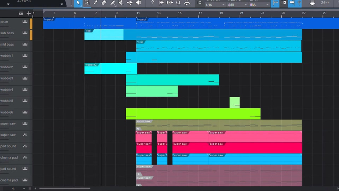
Task: Select the Bend tool
Action: point(130,3)
